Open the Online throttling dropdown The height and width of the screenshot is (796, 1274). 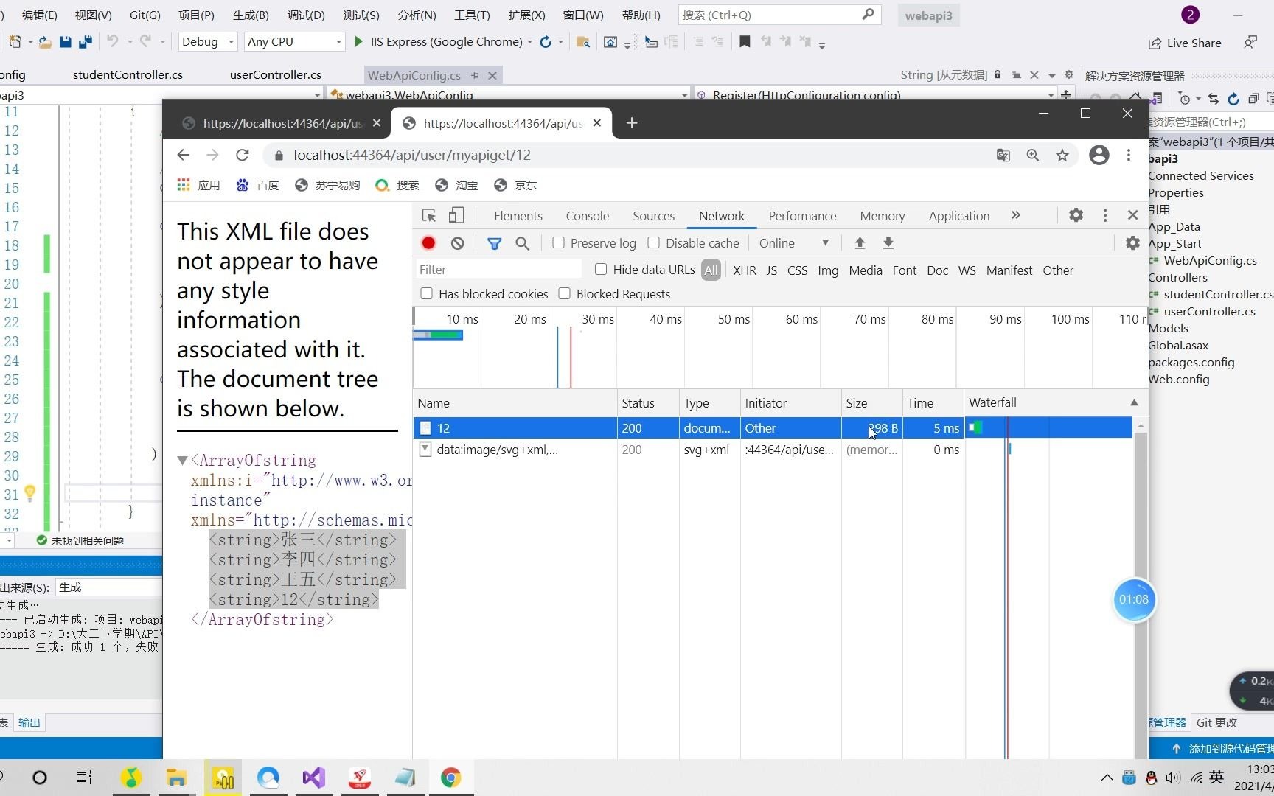793,242
